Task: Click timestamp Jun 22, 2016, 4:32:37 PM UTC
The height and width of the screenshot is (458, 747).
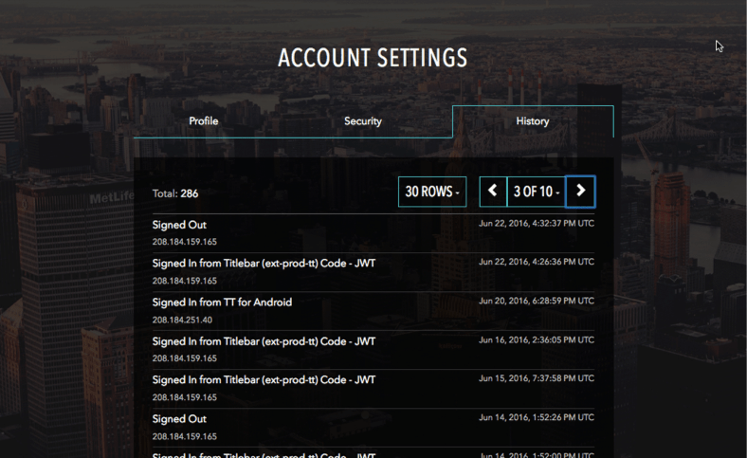Action: [x=537, y=223]
